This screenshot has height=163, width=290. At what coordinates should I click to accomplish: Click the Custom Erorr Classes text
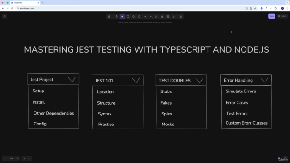pyautogui.click(x=246, y=123)
